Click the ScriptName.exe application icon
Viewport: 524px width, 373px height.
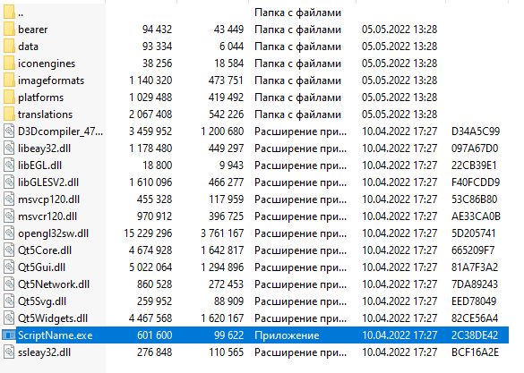point(9,335)
